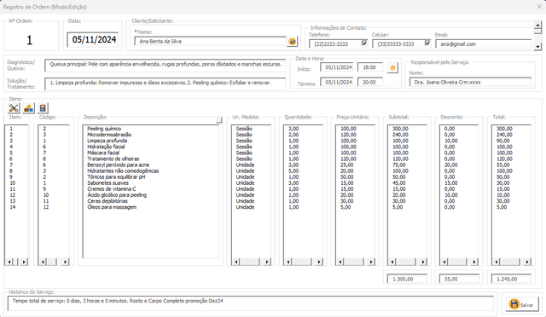546x317 pixels.
Task: Click left scroll arrow of Un. Medida list
Action: coord(236,262)
